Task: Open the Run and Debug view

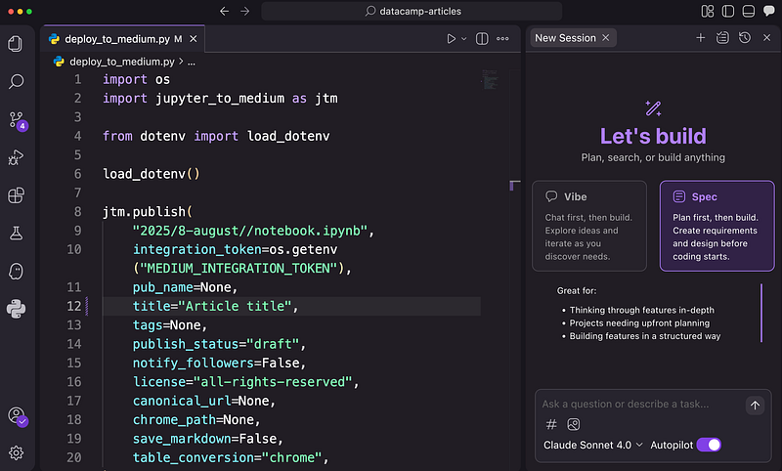Action: pyautogui.click(x=16, y=157)
